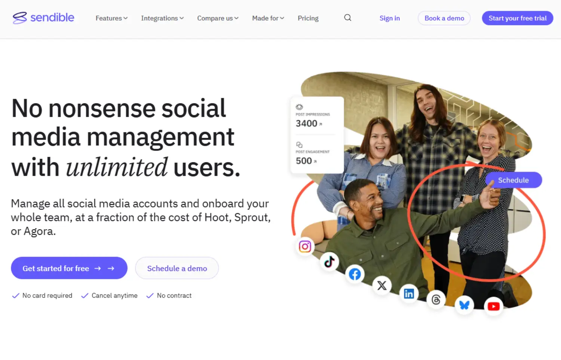Click the Sign in link
561x360 pixels.
coord(390,18)
